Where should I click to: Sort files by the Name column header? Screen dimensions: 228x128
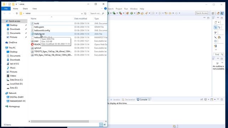point(33,18)
